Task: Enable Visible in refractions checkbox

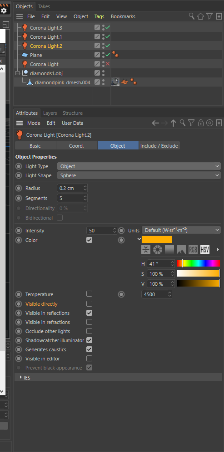Action: click(90, 322)
